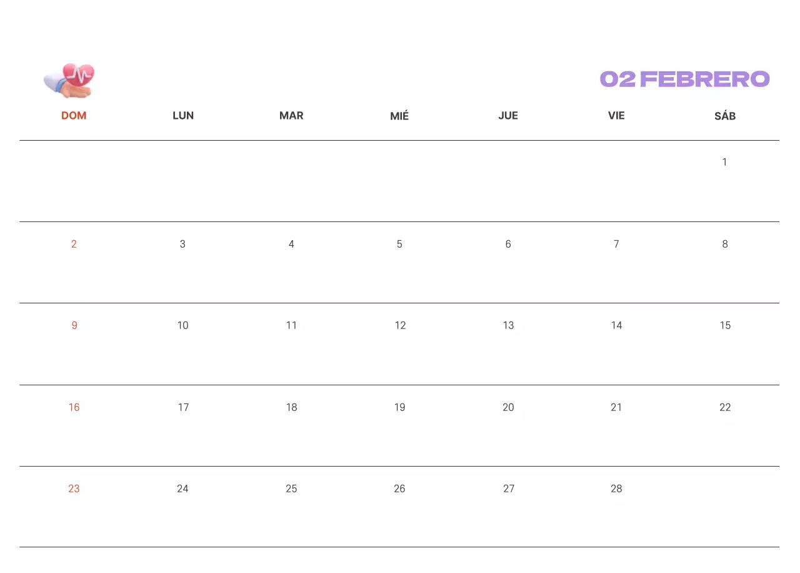Select Friday date 14

click(616, 325)
